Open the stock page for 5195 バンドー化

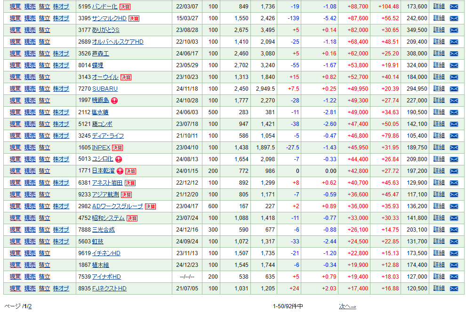click(104, 7)
